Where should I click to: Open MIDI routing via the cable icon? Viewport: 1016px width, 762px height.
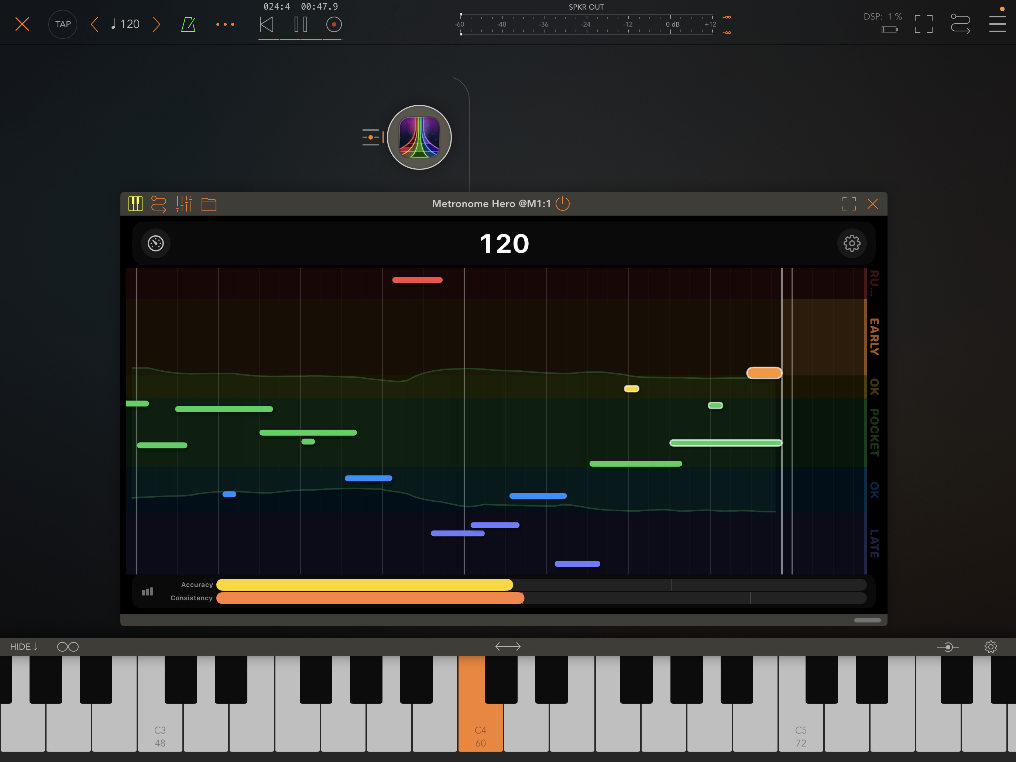coord(159,203)
